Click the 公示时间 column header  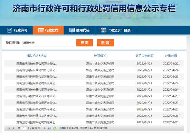[x=171, y=56]
